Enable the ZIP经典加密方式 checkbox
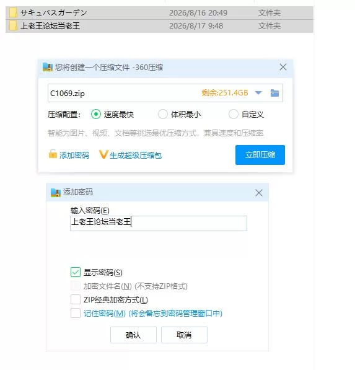 point(76,300)
